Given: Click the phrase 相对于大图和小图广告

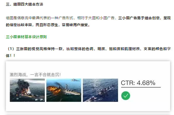Looking at the screenshot, I should pyautogui.click(x=96, y=18).
